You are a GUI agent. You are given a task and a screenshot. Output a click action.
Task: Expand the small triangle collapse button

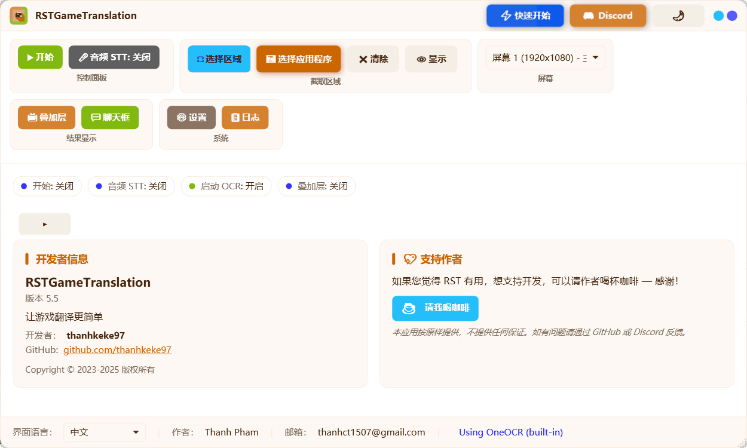(x=45, y=224)
